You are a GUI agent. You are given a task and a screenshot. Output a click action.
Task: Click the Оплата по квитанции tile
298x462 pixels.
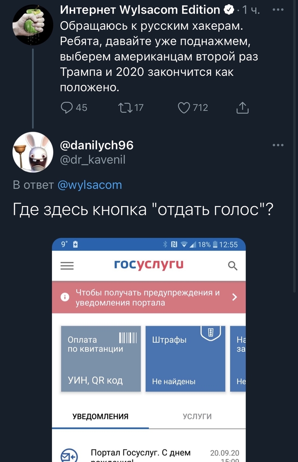(100, 359)
